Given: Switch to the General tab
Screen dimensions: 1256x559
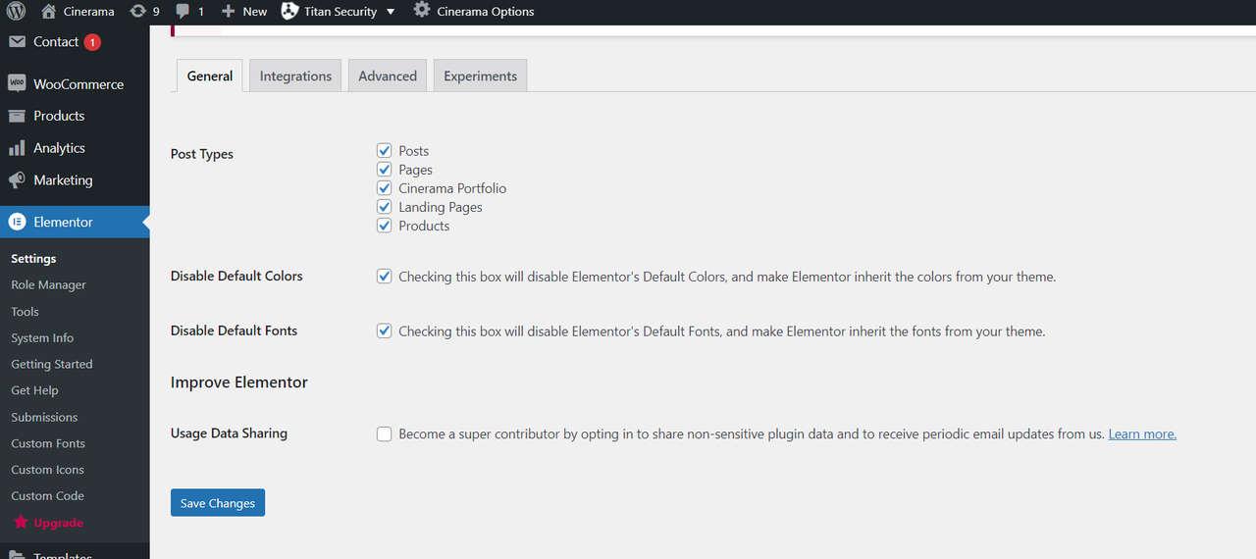Looking at the screenshot, I should tap(210, 76).
